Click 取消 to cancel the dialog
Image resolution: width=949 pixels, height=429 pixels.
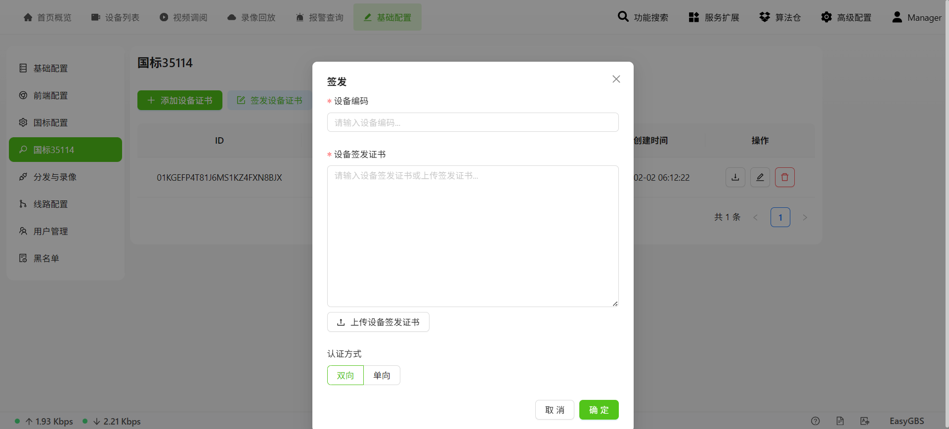(x=555, y=410)
